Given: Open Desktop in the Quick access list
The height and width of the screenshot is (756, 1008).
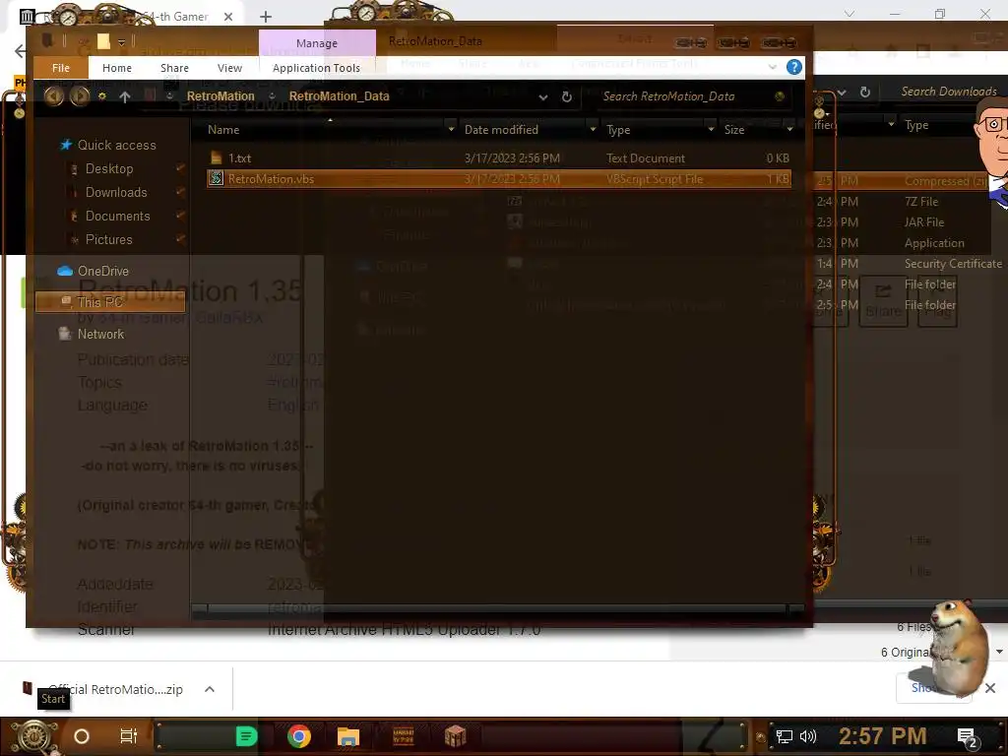Looking at the screenshot, I should coord(109,168).
